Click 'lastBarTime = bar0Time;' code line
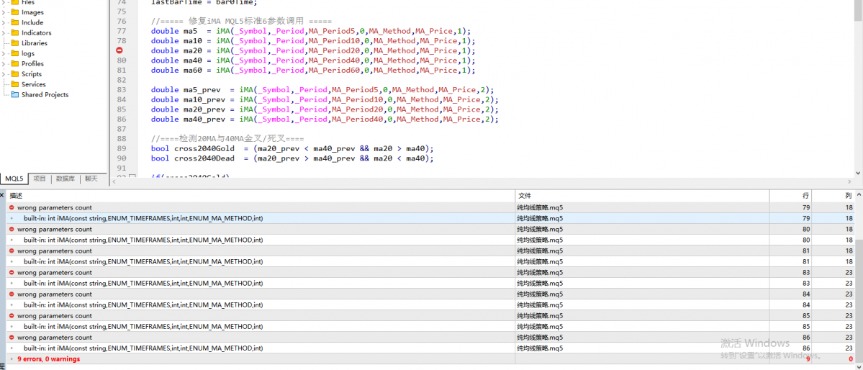863x370 pixels. coord(204,2)
